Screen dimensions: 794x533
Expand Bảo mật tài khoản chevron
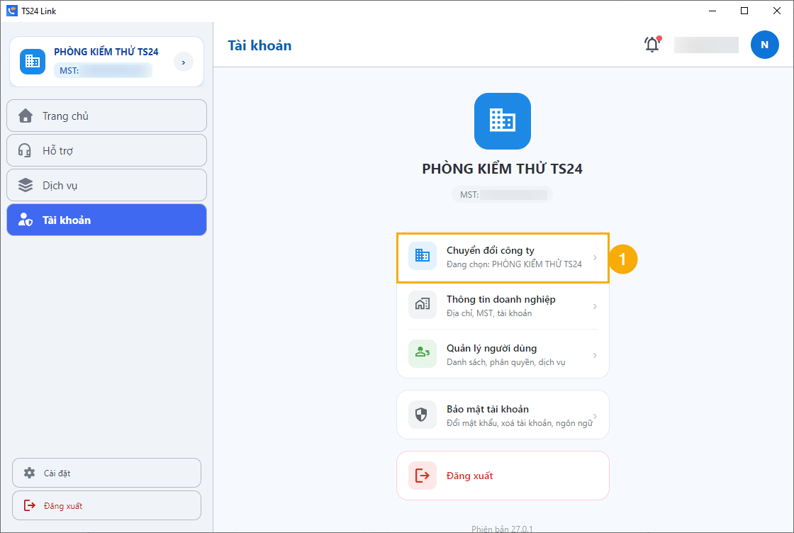595,416
